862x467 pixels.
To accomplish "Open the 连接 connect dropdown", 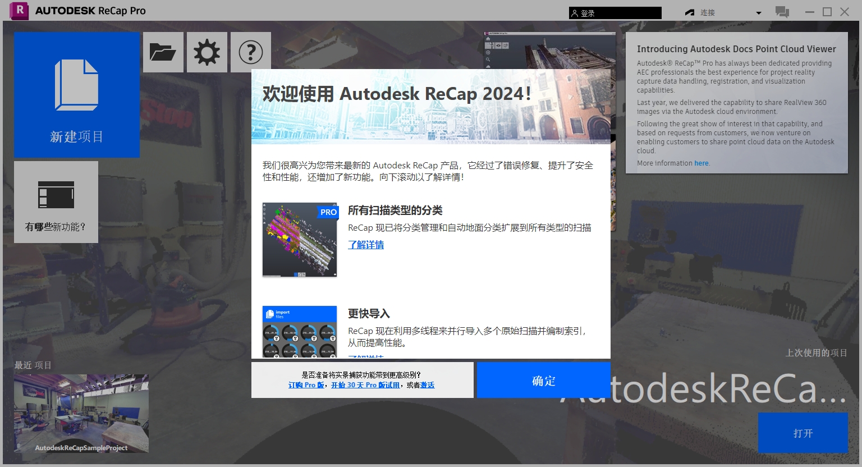I will pos(758,13).
